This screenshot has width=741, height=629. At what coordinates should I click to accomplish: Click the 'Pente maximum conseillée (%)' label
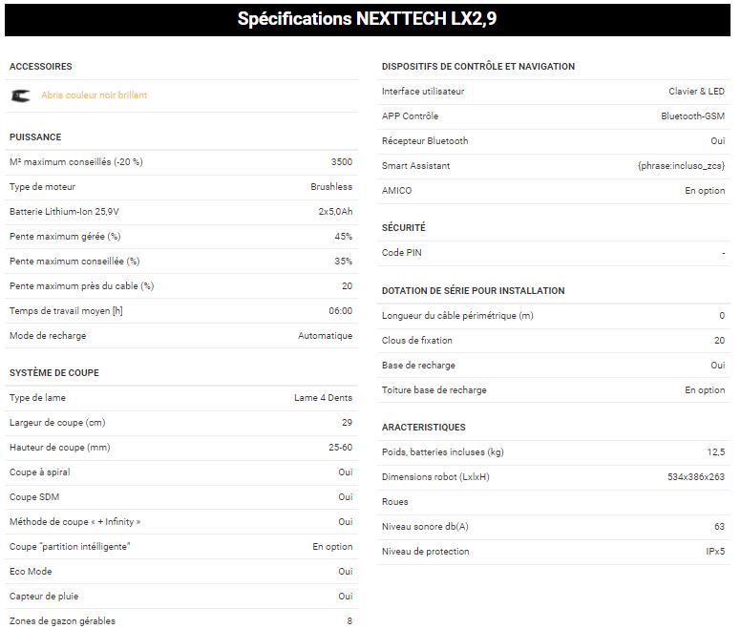pos(74,262)
